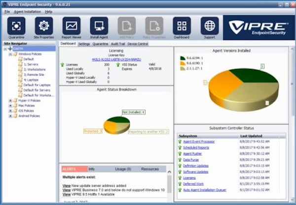View the VIPRE 9.5 Hotfix 1 alert
This screenshot has height=205, width=296.
[x=67, y=194]
